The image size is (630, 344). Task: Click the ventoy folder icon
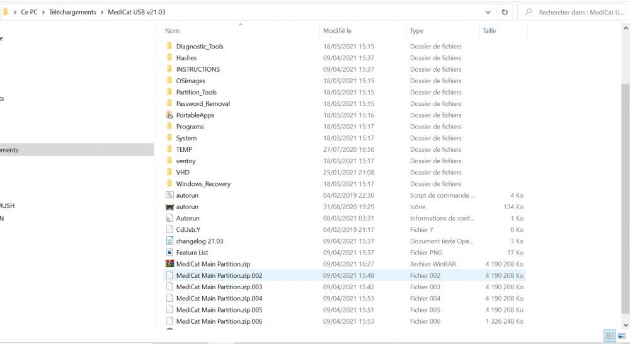click(x=169, y=161)
